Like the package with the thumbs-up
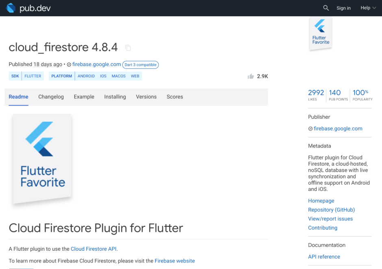The height and width of the screenshot is (269, 382). 250,76
